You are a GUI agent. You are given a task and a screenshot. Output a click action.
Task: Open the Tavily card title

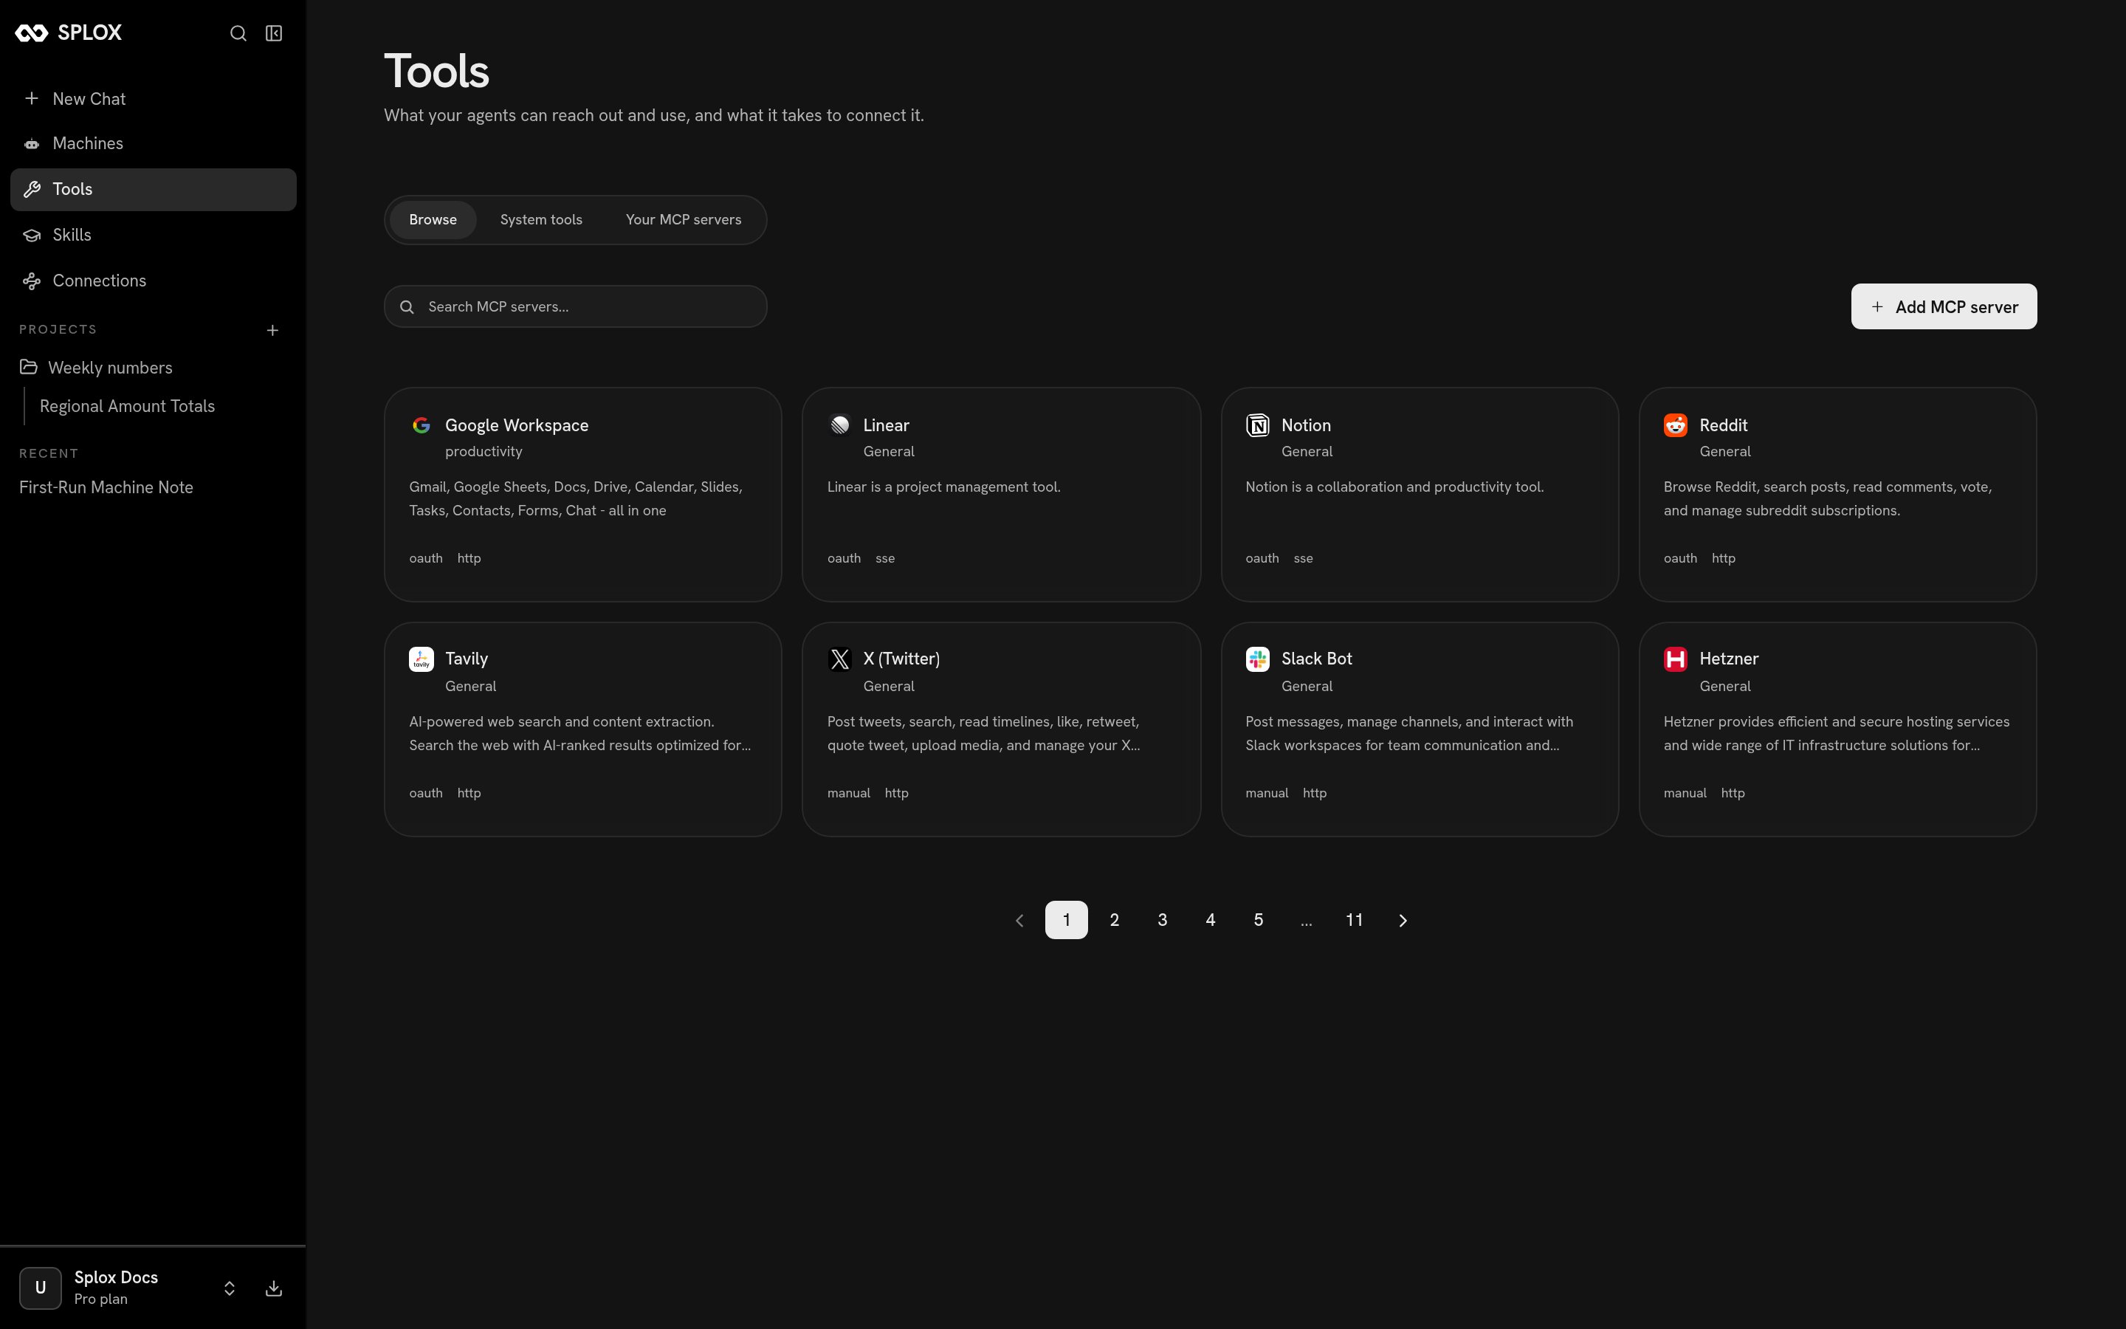pos(467,659)
